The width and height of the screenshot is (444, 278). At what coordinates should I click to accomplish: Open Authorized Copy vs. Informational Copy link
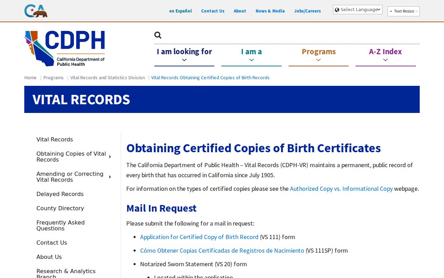click(x=341, y=189)
